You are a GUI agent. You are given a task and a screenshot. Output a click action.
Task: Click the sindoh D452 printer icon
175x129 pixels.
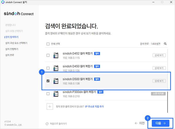click(x=56, y=55)
